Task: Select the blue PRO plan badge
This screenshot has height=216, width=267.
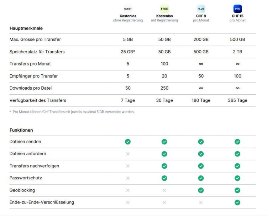Action: (237, 9)
